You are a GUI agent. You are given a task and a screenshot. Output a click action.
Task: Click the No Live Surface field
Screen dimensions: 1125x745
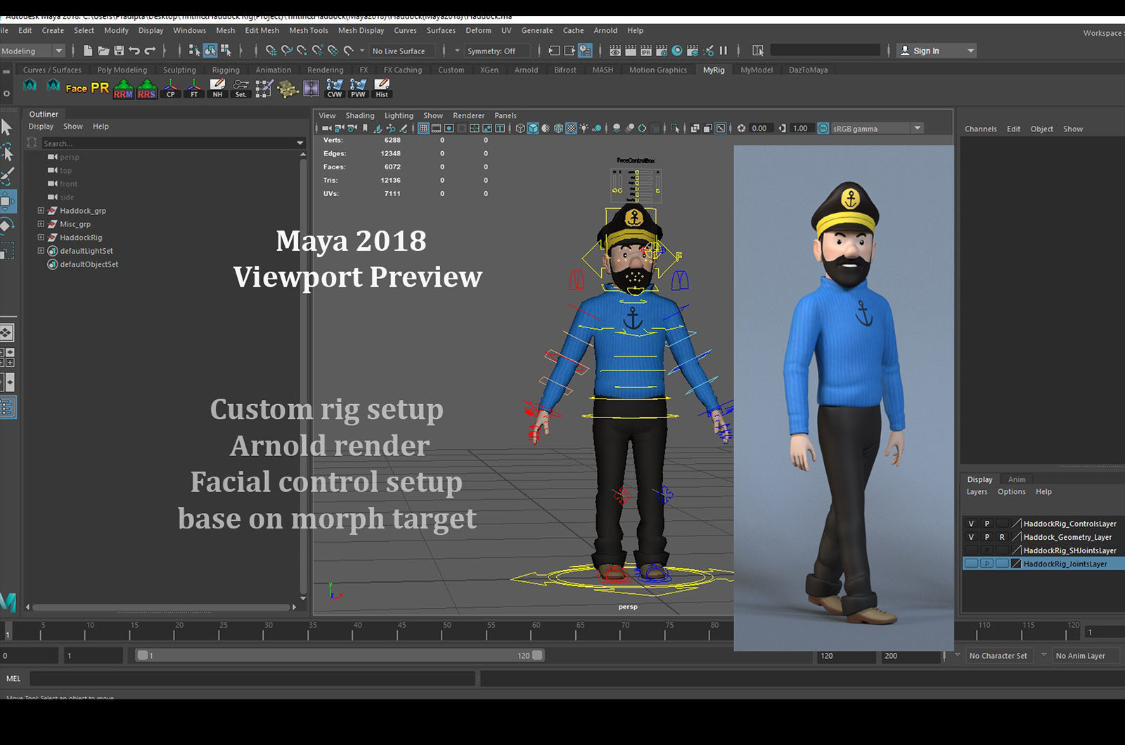tap(402, 51)
